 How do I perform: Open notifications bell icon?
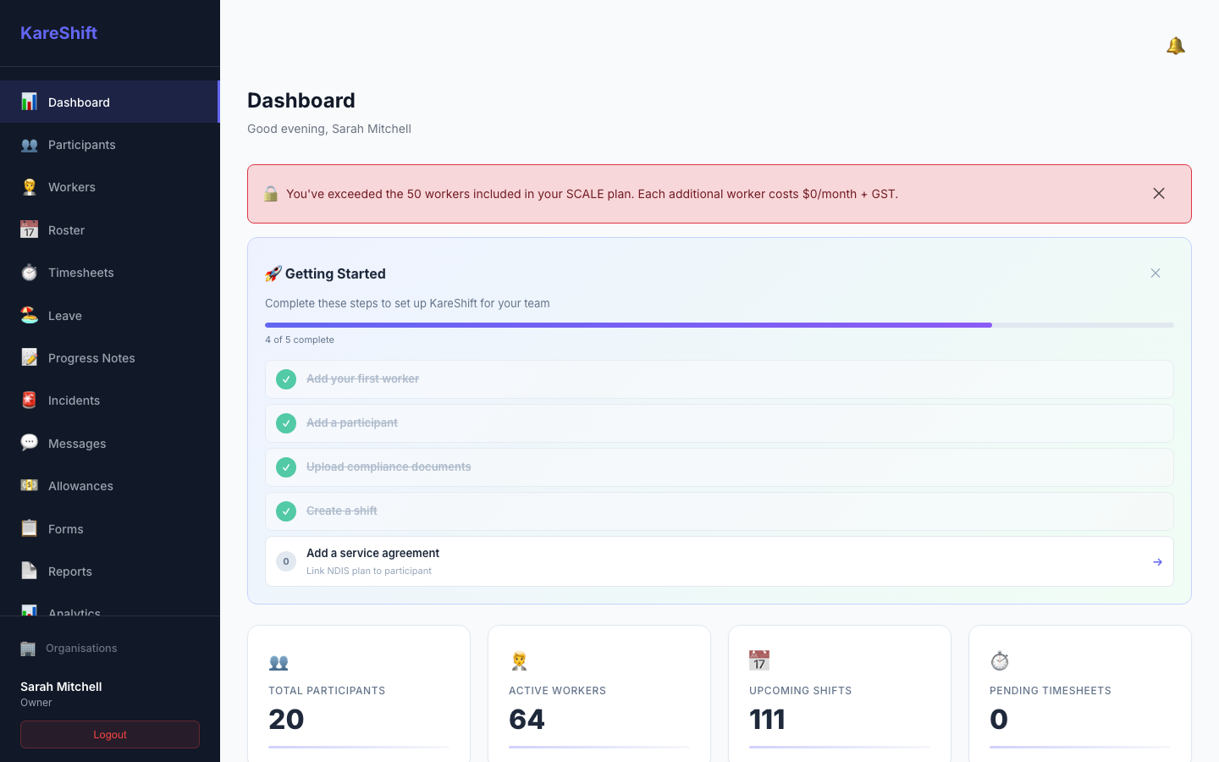[x=1175, y=46]
